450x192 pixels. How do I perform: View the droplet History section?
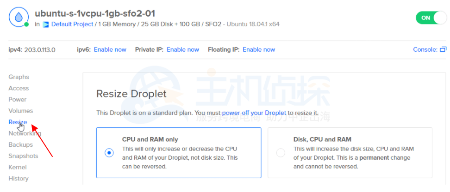[19, 179]
